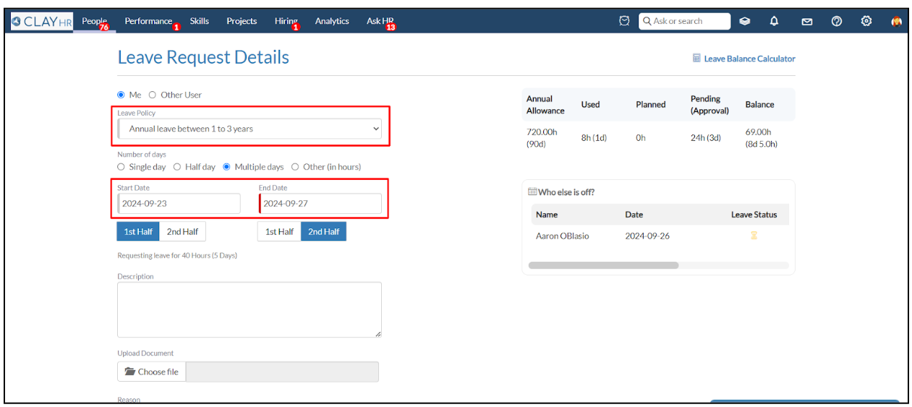The height and width of the screenshot is (407, 912).
Task: Open the Analytics menu
Action: pos(332,22)
